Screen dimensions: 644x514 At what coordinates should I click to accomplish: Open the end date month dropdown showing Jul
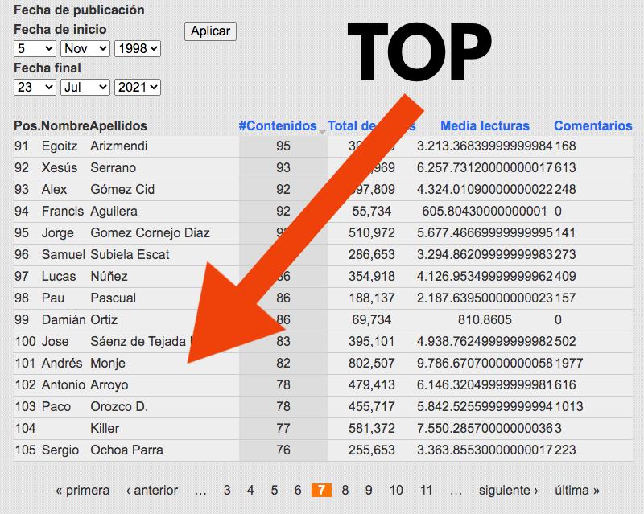coord(85,87)
